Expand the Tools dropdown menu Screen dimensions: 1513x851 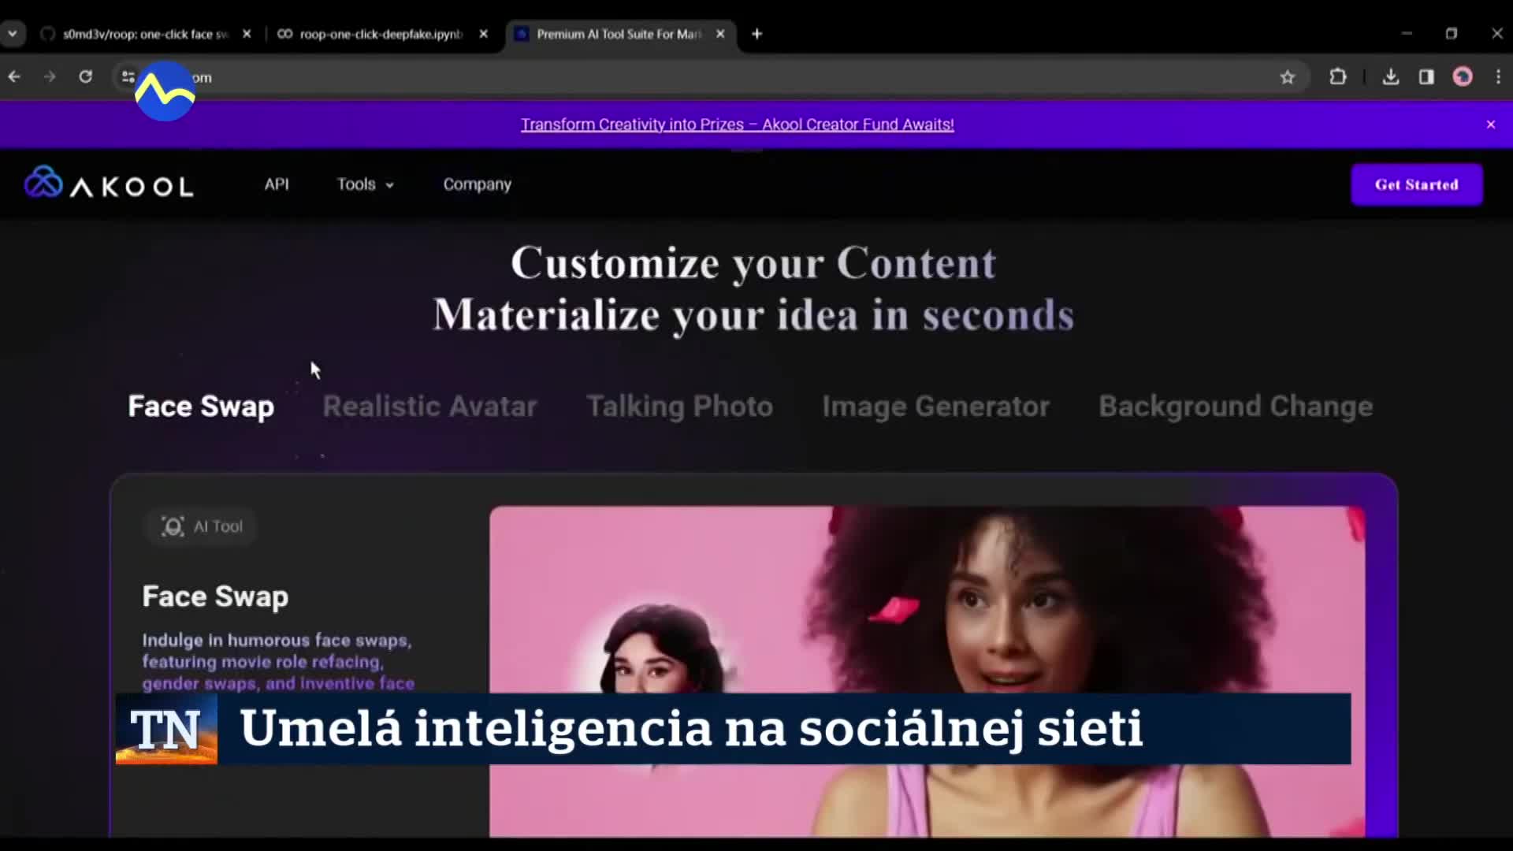[366, 184]
